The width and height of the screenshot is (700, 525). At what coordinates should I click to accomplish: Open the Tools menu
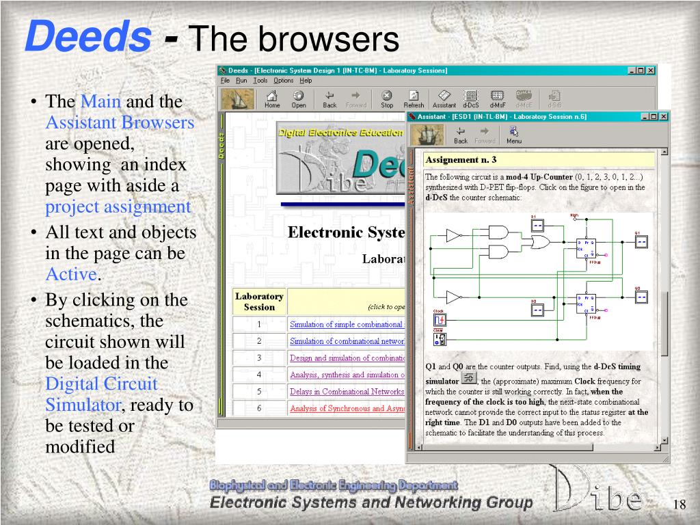pos(260,81)
